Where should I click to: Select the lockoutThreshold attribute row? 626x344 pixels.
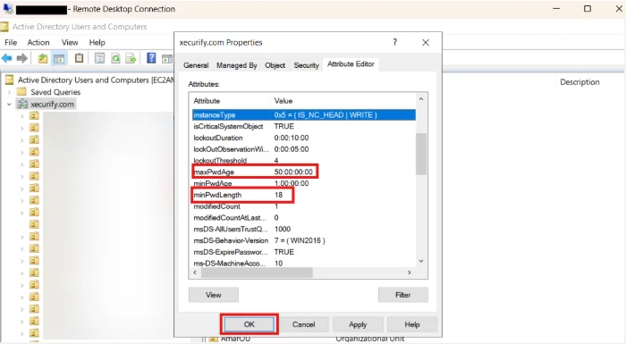[304, 161]
